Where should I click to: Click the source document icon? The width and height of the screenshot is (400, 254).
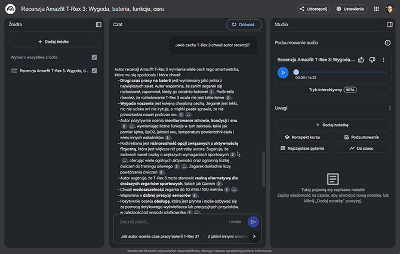point(14,71)
